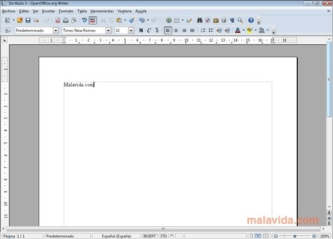The height and width of the screenshot is (239, 333).
Task: Click the Print file directly icon
Action: click(x=66, y=21)
